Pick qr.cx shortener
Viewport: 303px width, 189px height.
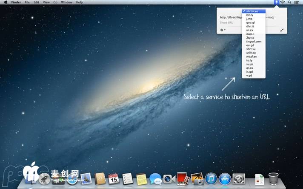coord(254,68)
